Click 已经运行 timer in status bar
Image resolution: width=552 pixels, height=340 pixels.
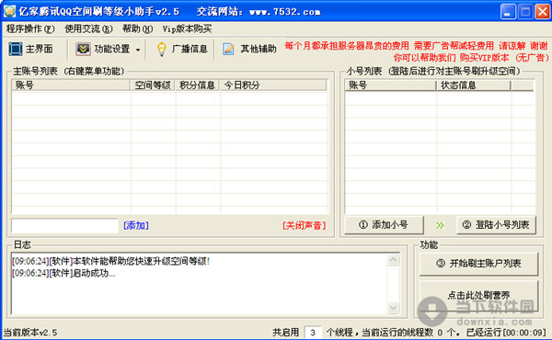click(x=507, y=333)
